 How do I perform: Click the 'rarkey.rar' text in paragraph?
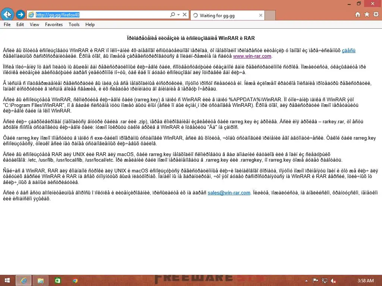pyautogui.click(x=333, y=122)
